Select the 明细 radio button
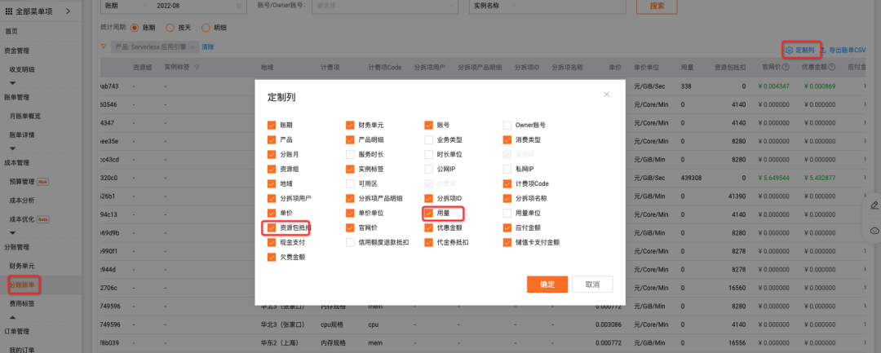 [x=205, y=28]
